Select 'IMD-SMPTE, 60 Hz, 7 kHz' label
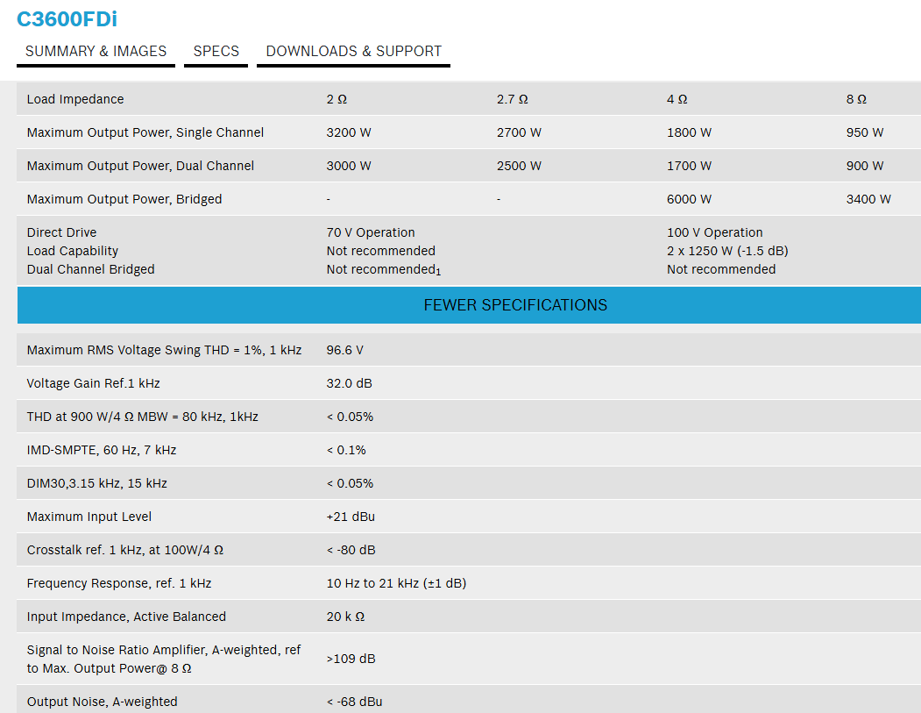921x713 pixels. (102, 450)
